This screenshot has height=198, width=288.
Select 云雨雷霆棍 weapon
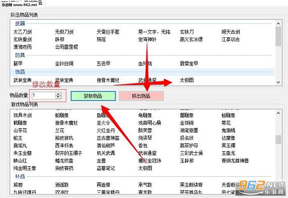(66, 47)
